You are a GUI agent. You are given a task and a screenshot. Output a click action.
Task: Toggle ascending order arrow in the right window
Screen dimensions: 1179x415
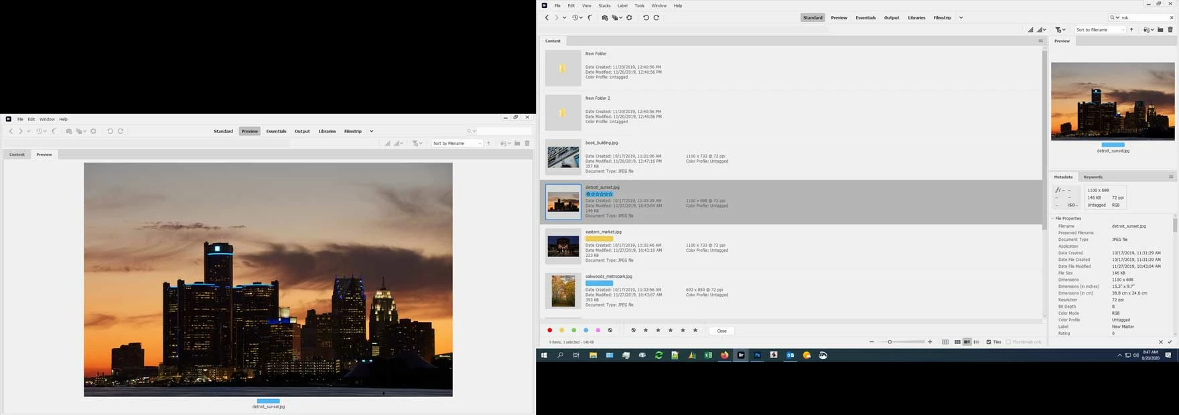(1132, 29)
